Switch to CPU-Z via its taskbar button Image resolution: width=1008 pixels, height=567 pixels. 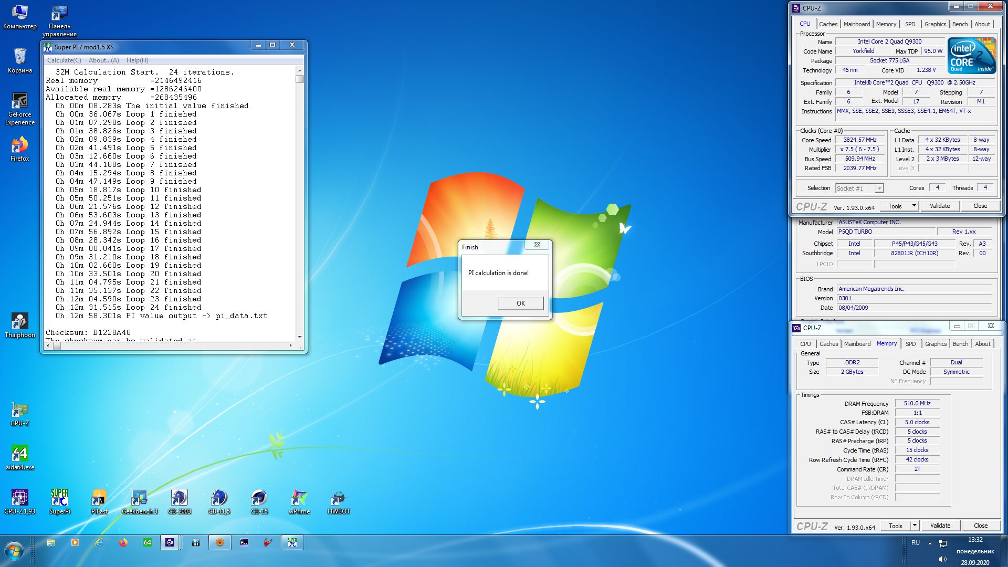[170, 542]
